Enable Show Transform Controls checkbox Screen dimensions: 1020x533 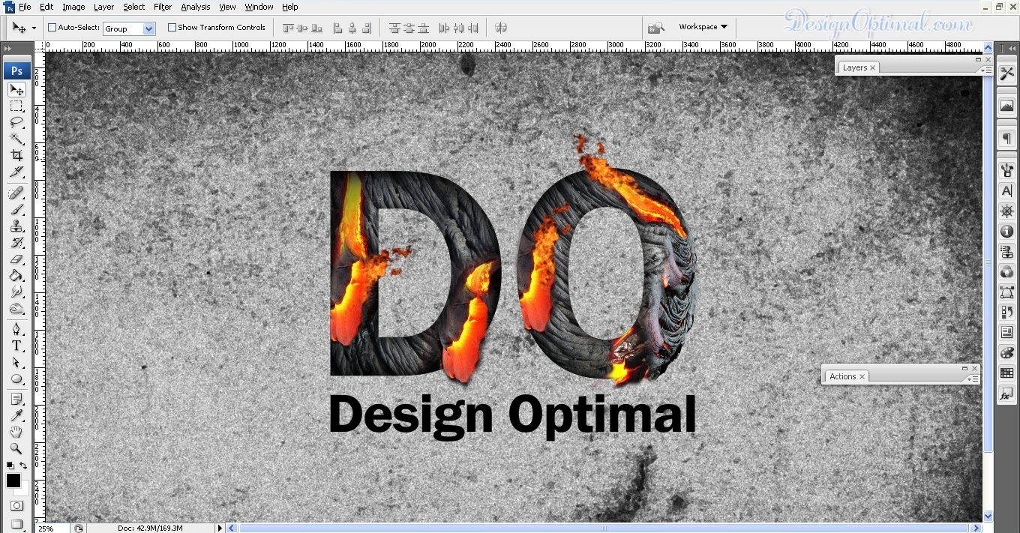coord(172,28)
